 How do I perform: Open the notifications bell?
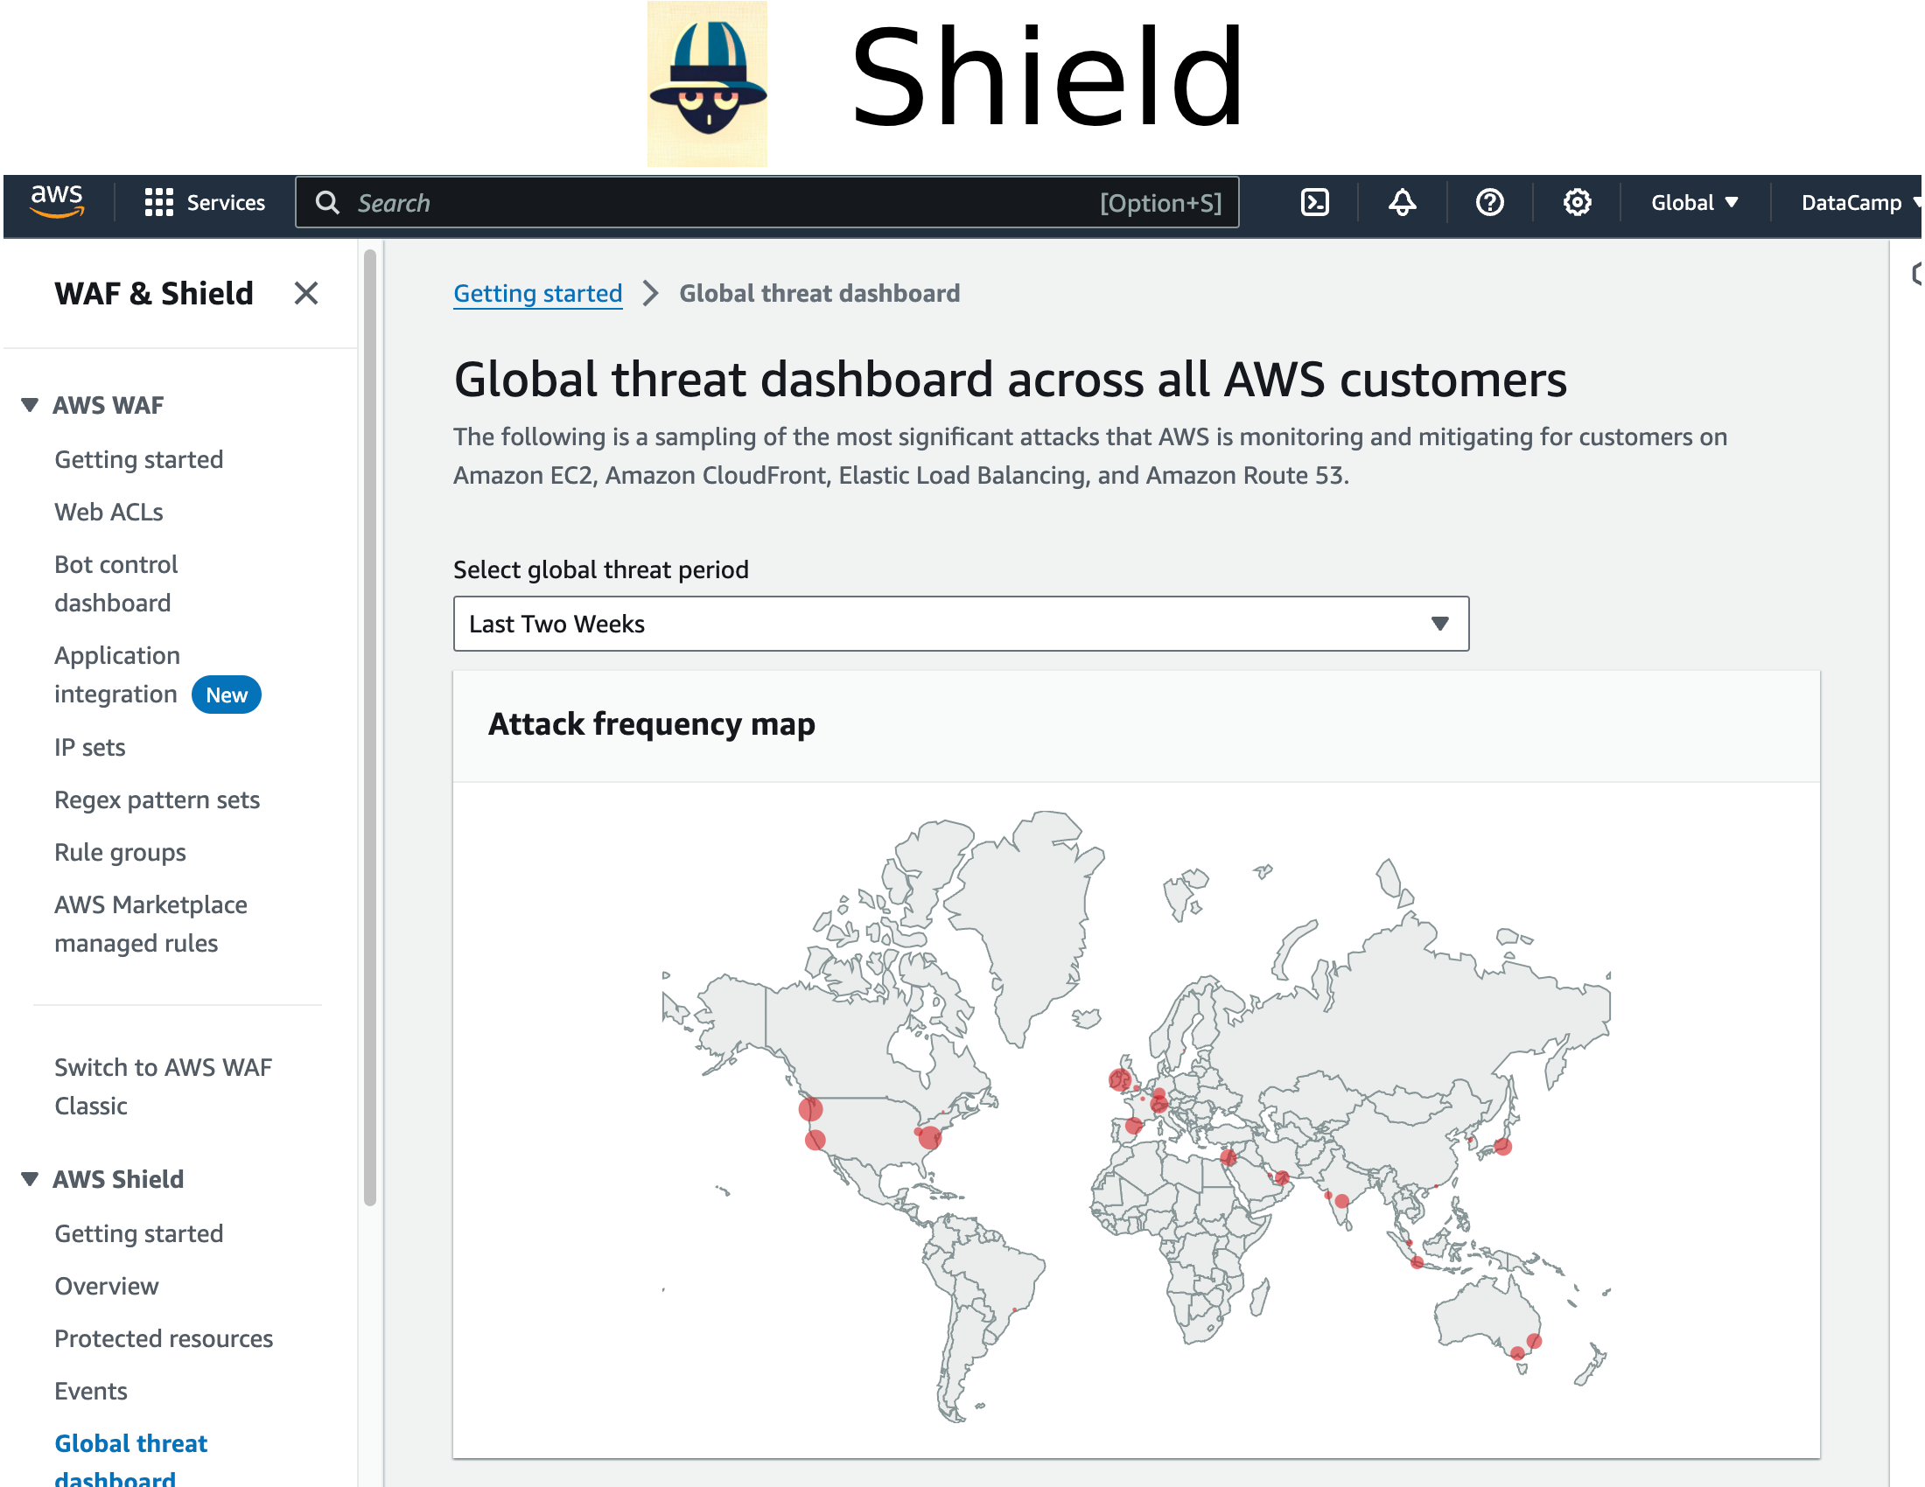(x=1402, y=203)
